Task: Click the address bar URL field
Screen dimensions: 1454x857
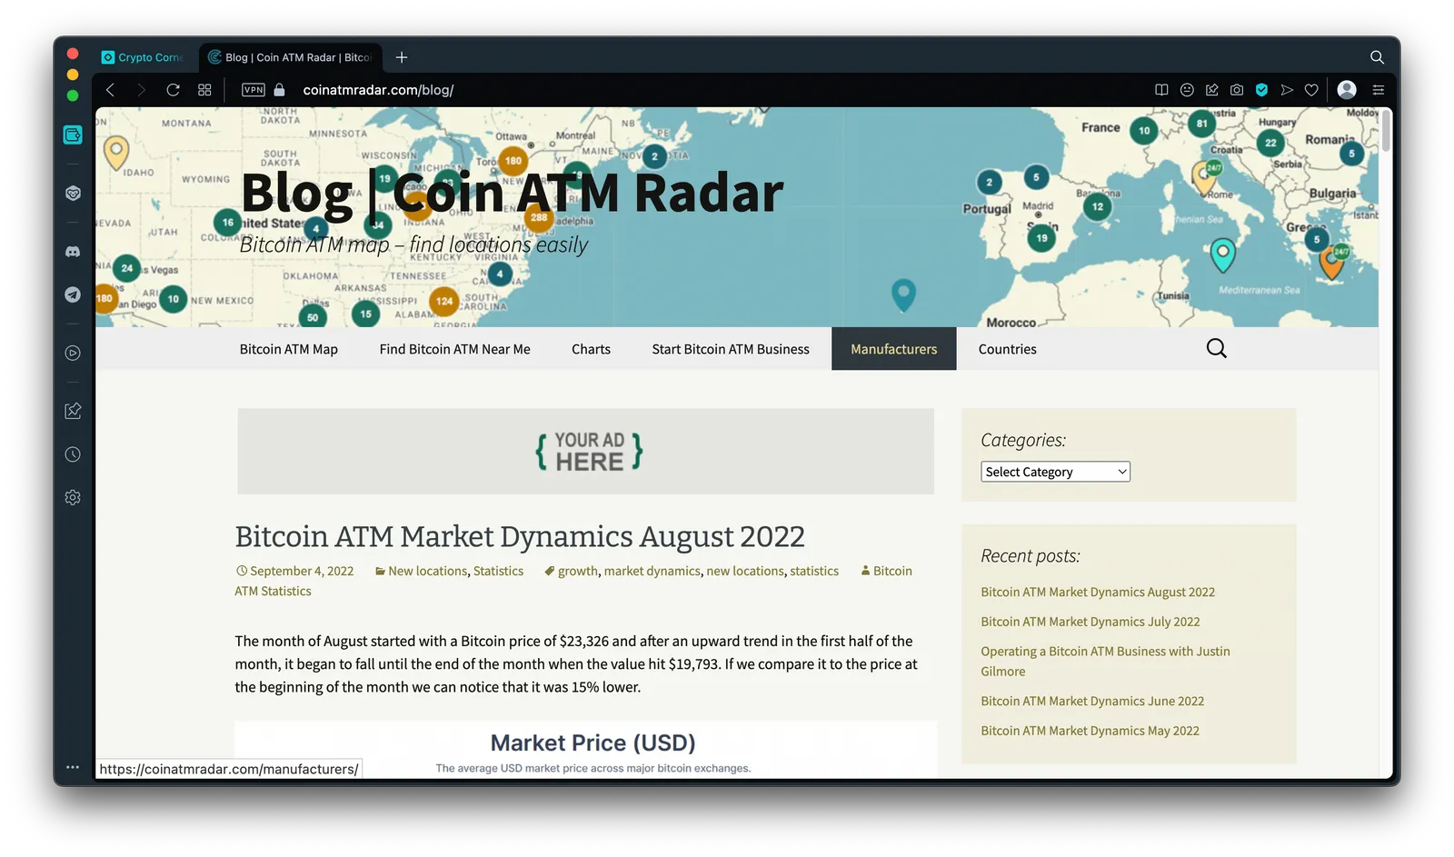Action: (378, 90)
